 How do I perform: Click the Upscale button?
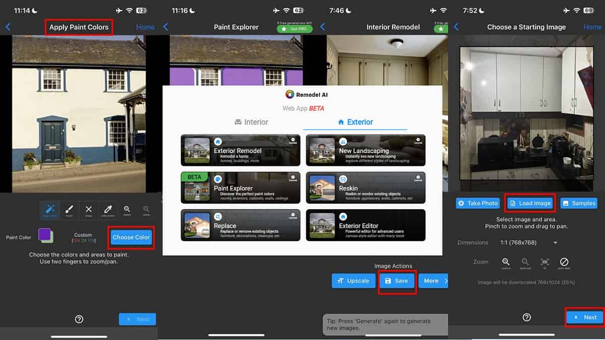353,281
